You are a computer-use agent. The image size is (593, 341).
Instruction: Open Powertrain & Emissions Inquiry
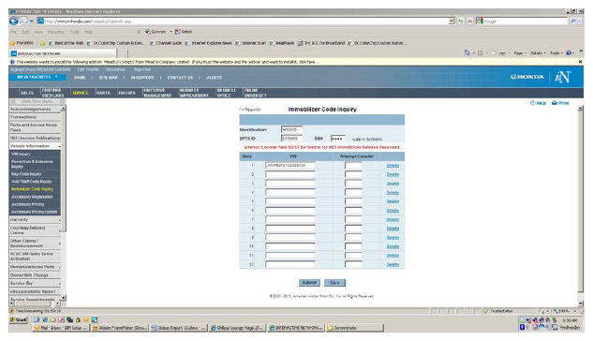coord(32,164)
